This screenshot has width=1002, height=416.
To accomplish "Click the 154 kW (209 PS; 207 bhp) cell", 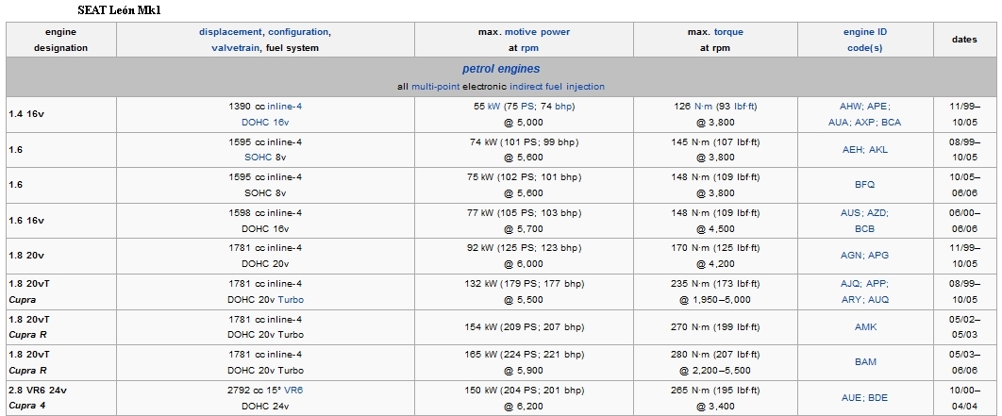I will point(524,327).
